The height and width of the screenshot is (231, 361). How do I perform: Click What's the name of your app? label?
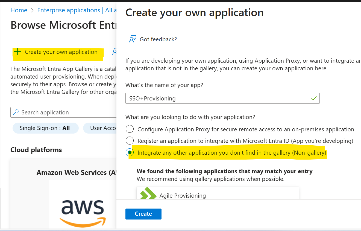click(164, 85)
